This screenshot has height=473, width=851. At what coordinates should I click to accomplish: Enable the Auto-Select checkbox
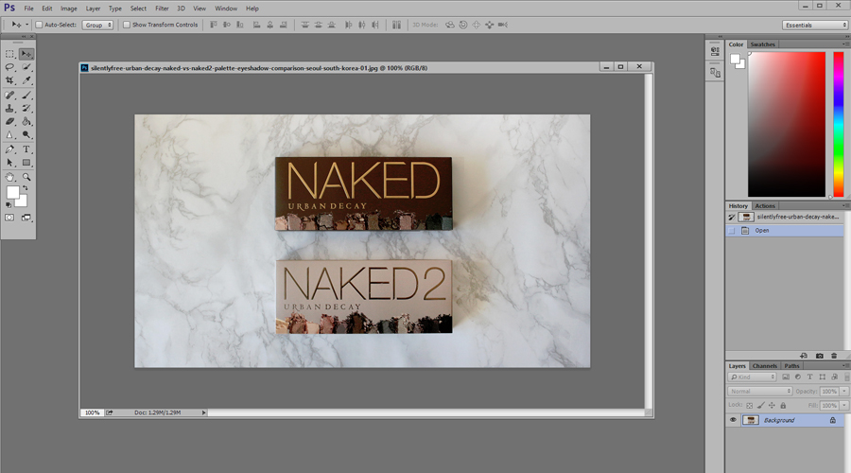pyautogui.click(x=39, y=25)
